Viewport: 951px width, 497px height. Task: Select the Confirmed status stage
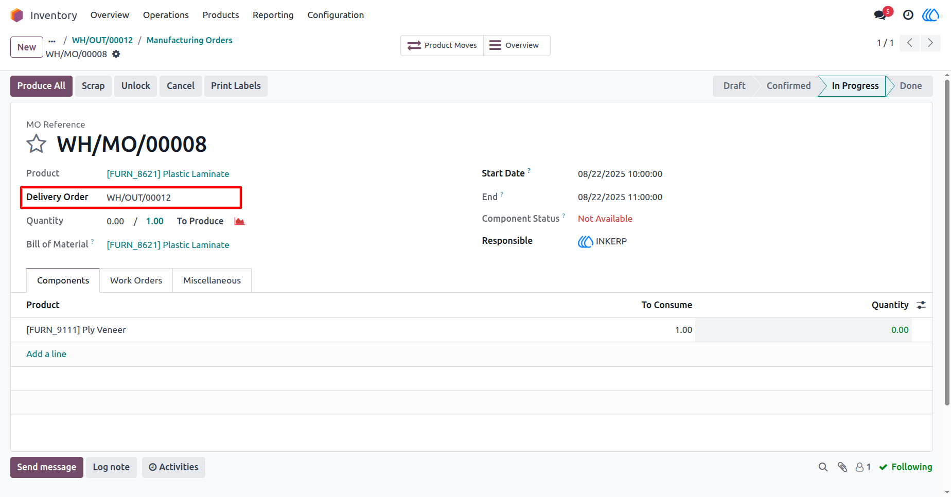click(x=788, y=86)
